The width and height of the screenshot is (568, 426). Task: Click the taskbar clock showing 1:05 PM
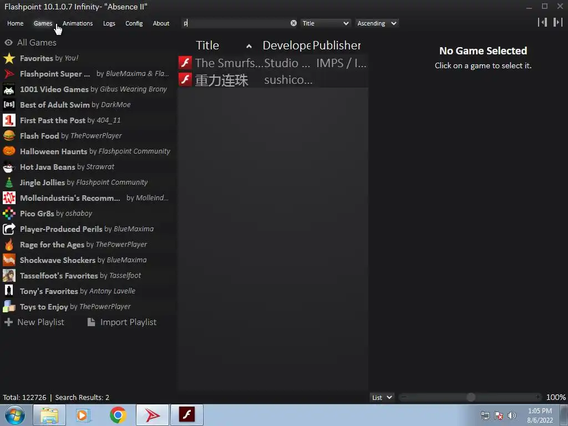pos(540,415)
